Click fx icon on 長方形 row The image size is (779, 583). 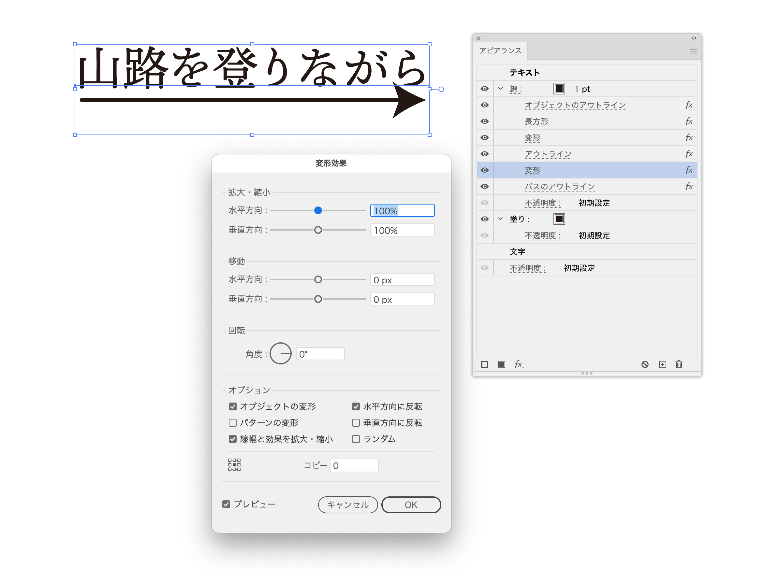coord(689,121)
